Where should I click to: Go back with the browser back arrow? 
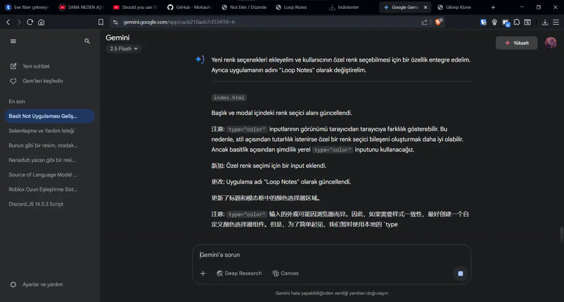(8, 22)
